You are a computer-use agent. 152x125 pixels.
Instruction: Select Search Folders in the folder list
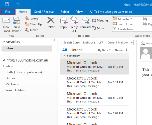coord(15,90)
